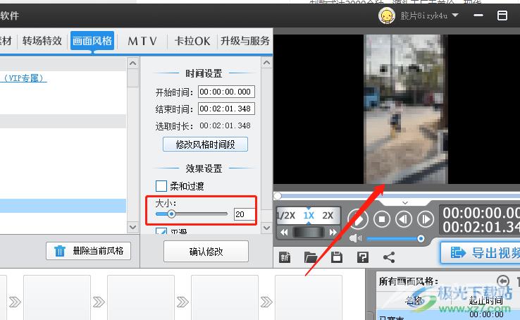Click the 大小 value field showing 20

[x=244, y=214]
